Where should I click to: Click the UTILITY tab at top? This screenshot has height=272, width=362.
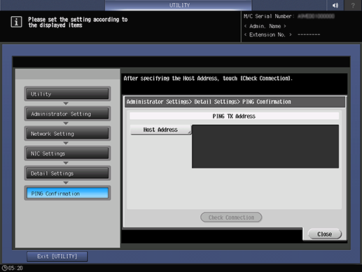pos(179,5)
